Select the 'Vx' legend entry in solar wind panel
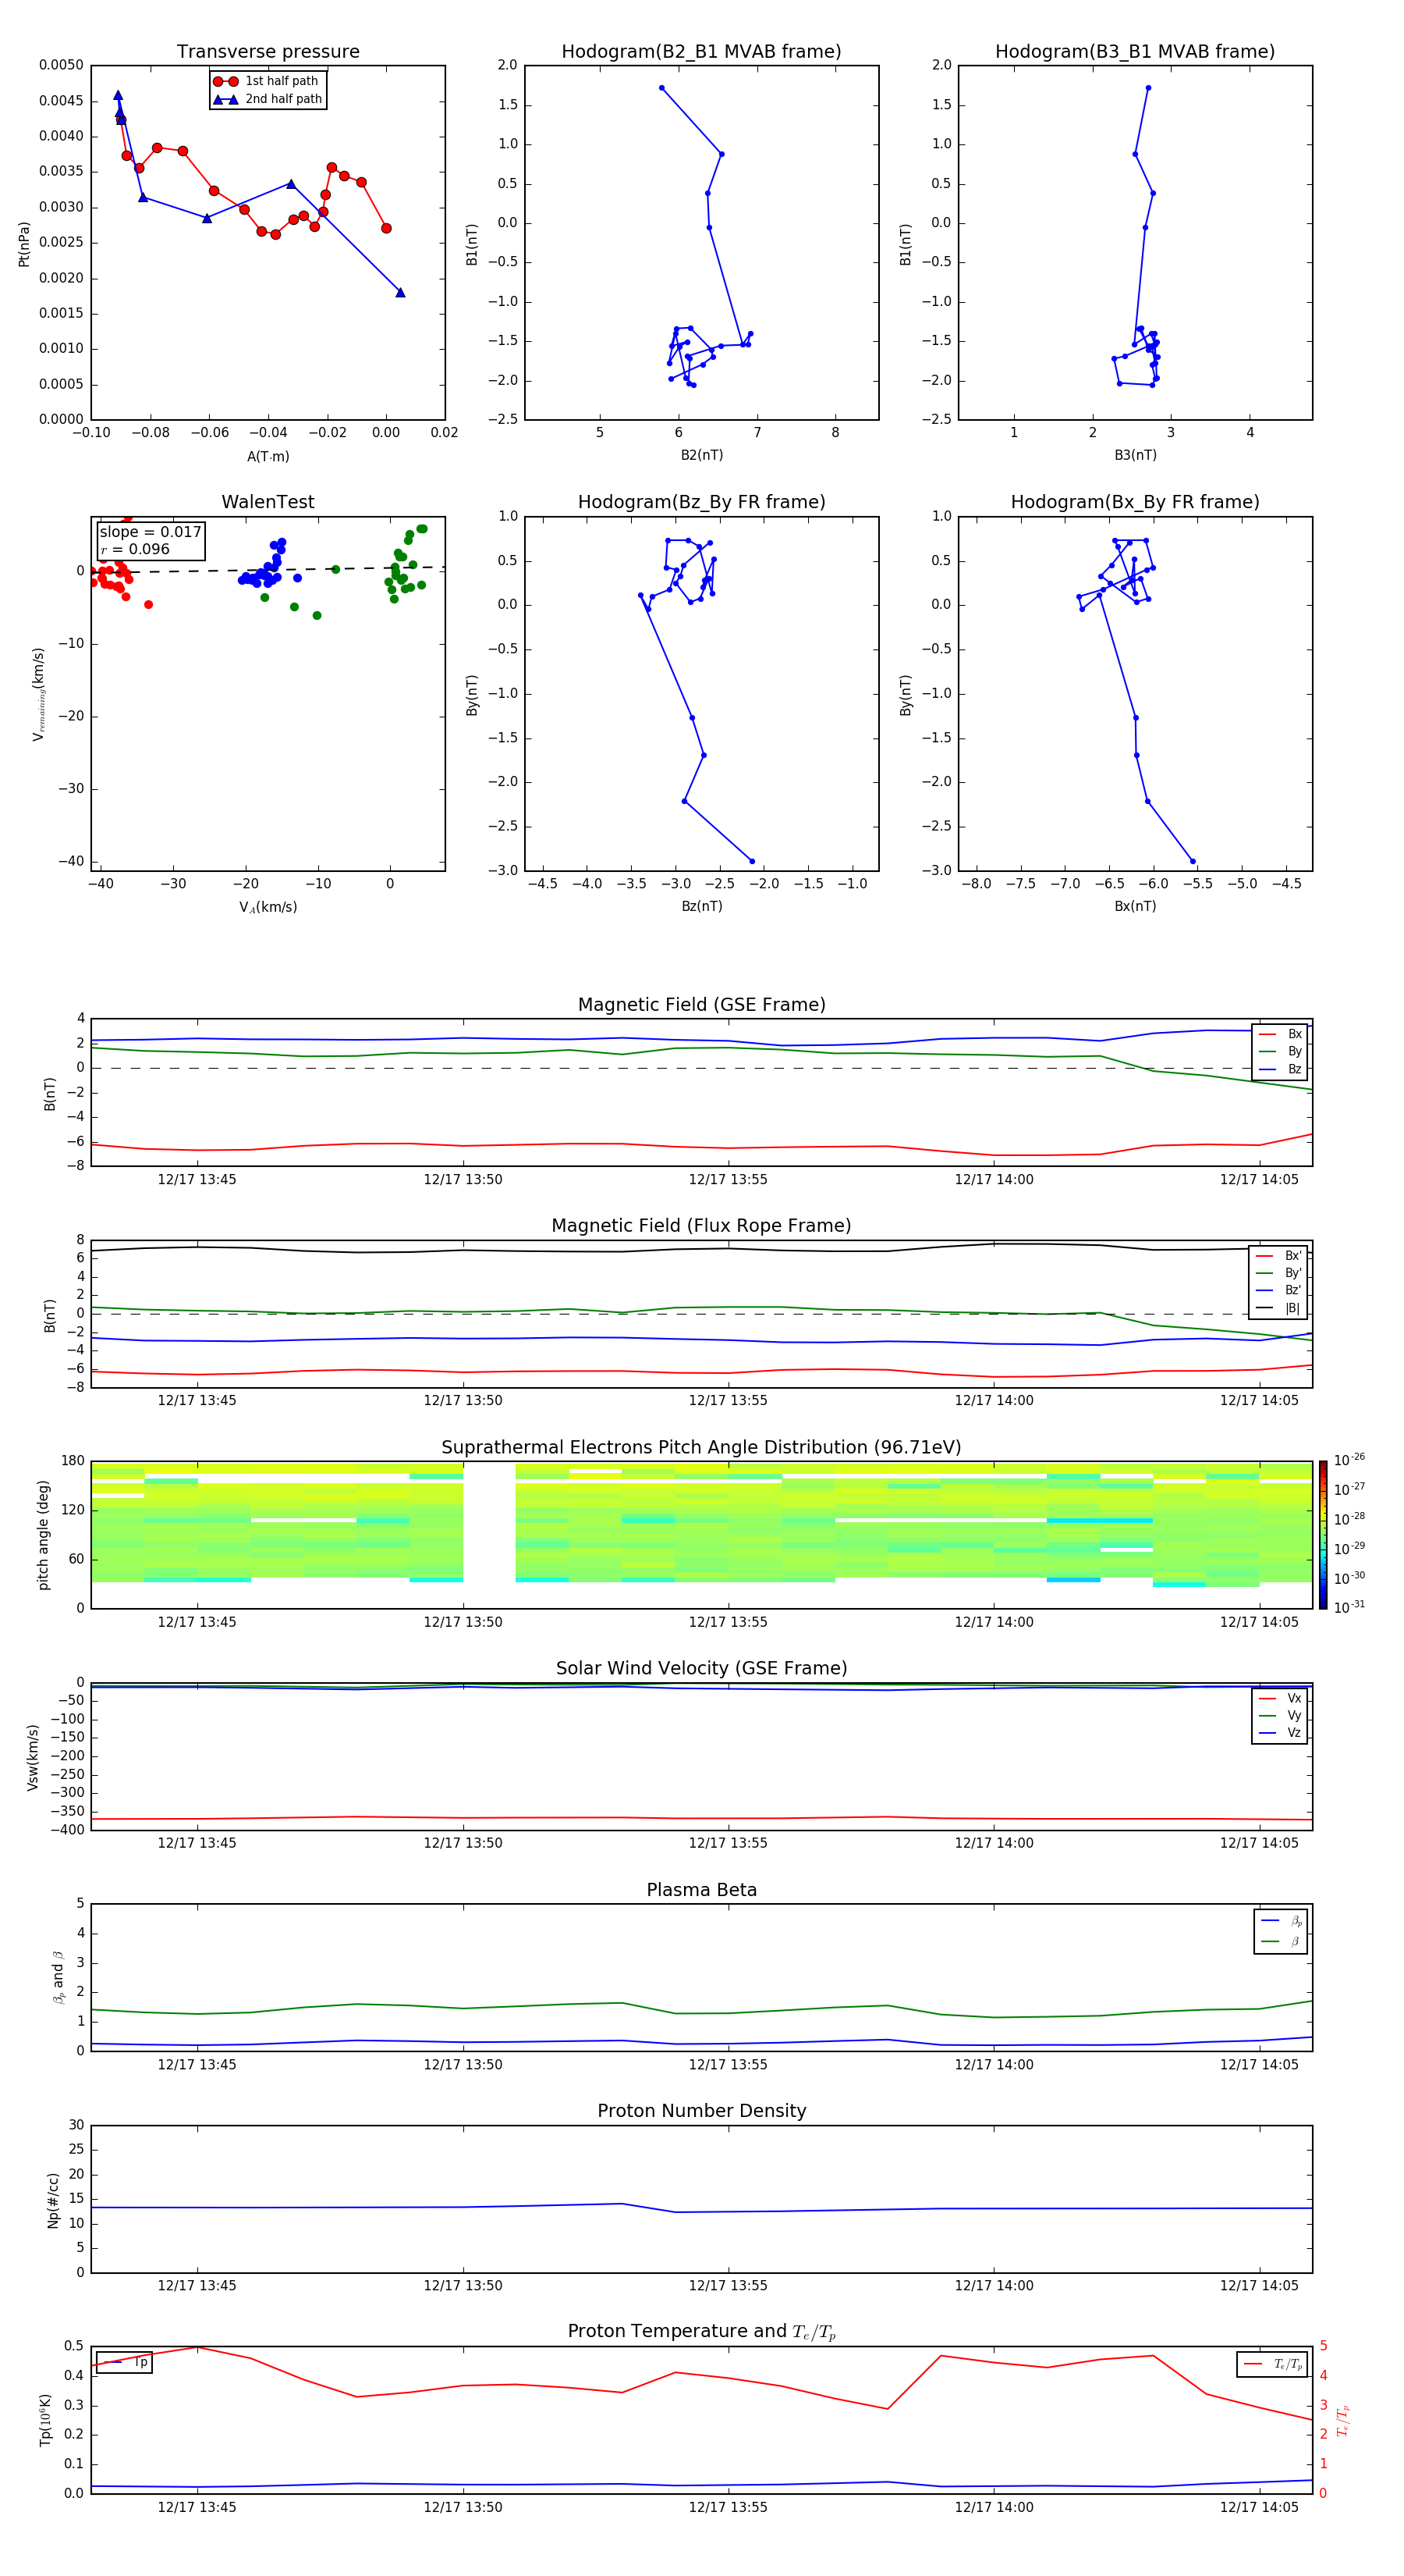The width and height of the screenshot is (1404, 2576). pyautogui.click(x=1280, y=1698)
